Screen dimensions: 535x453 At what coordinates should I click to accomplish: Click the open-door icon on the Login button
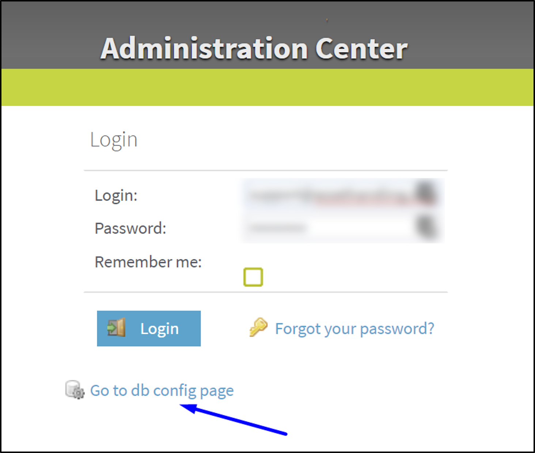coord(115,328)
